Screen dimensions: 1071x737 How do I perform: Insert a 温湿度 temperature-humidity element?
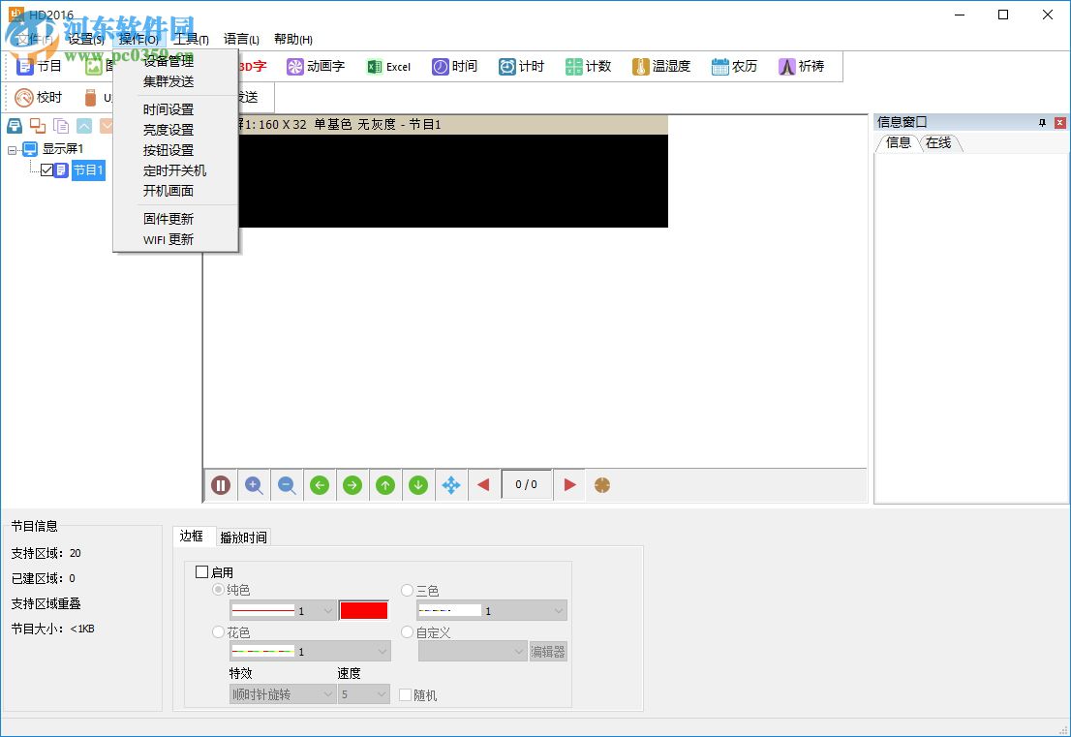pos(660,66)
